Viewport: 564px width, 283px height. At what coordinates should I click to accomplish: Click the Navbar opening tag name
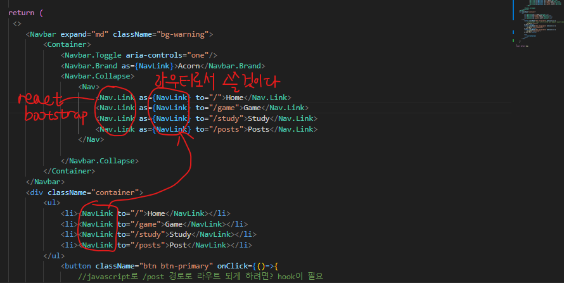coord(43,34)
